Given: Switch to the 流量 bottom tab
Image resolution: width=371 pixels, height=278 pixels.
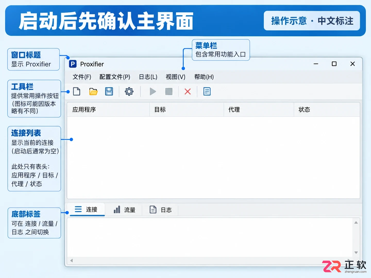Looking at the screenshot, I should (124, 210).
